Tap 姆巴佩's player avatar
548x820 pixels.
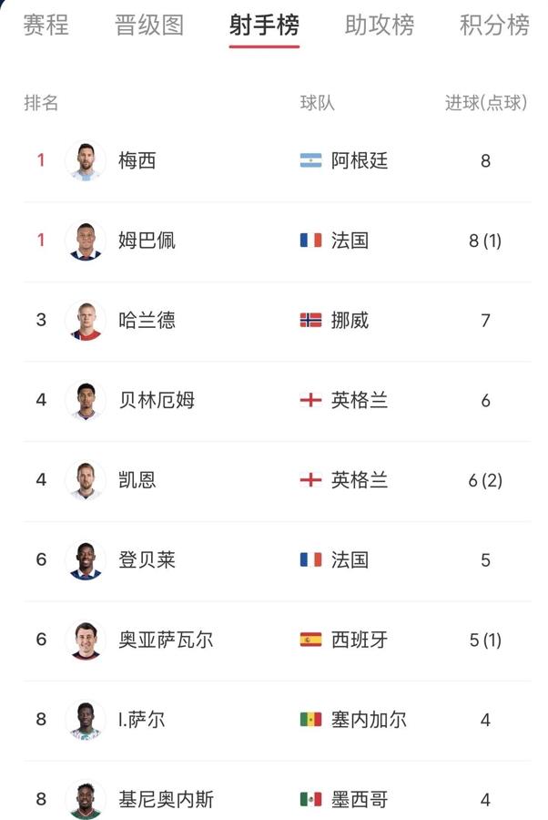point(86,241)
